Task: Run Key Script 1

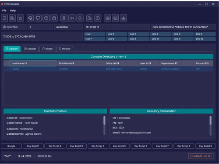Action: click(x=33, y=146)
